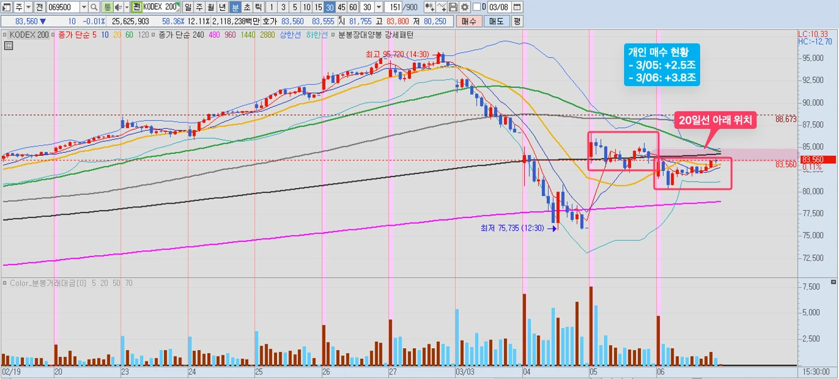This screenshot has width=839, height=379.
Task: Toggle the speaker sound icon
Action: pos(118,7)
